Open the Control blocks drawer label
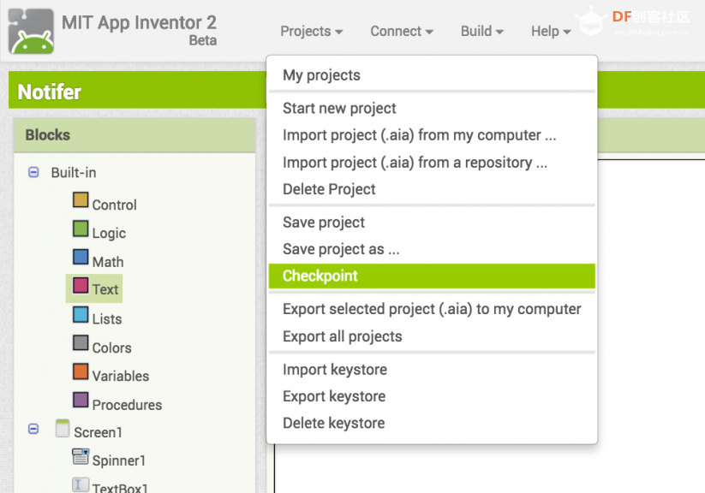This screenshot has height=493, width=705. 114,205
